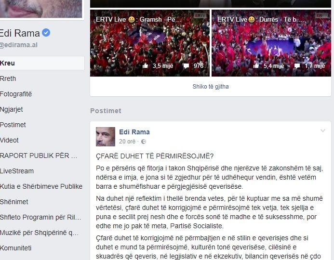Open the LiveStream sidebar item
The height and width of the screenshot is (260, 334).
pyautogui.click(x=17, y=171)
